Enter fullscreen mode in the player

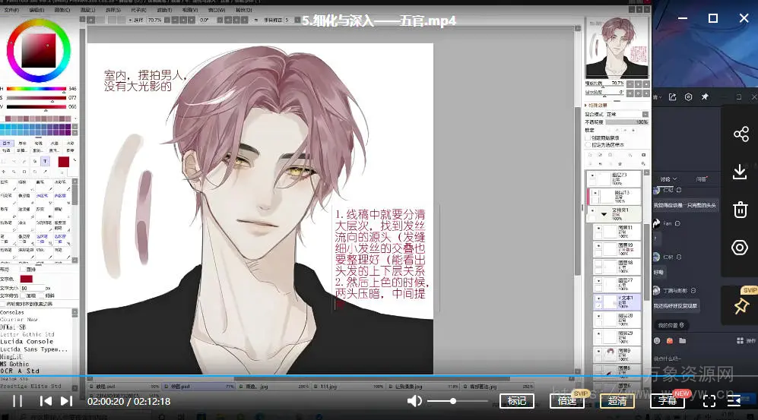tap(708, 401)
